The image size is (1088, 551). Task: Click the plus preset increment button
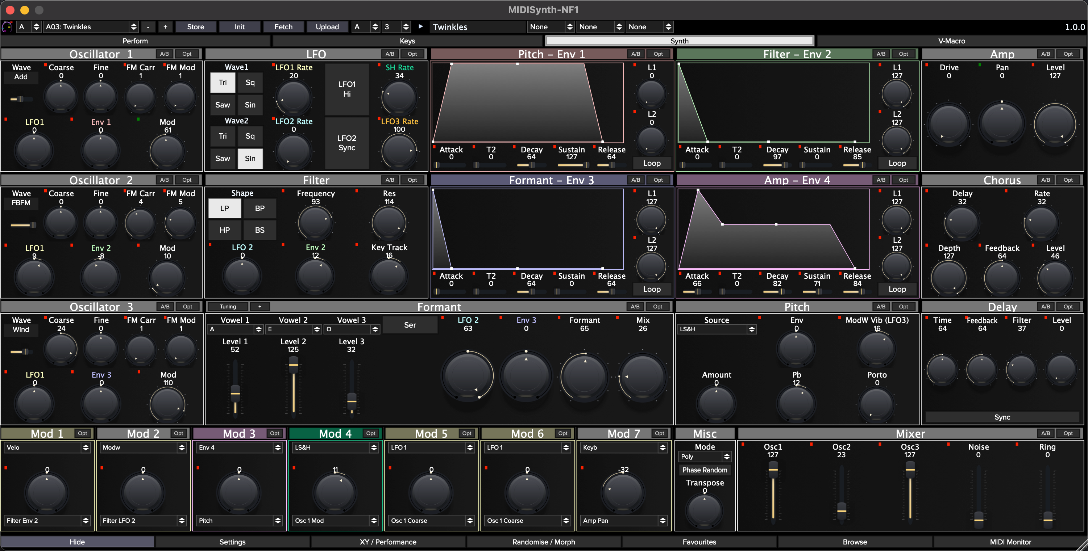(165, 27)
